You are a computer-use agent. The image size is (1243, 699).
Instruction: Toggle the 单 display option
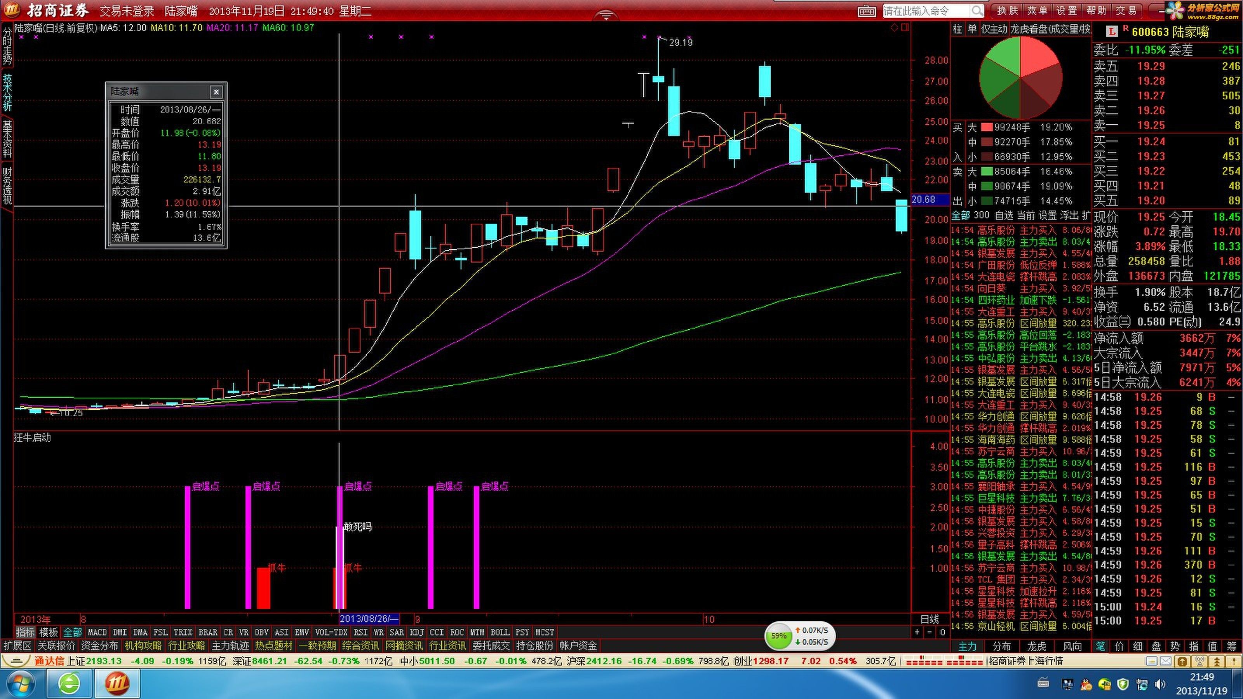[972, 30]
